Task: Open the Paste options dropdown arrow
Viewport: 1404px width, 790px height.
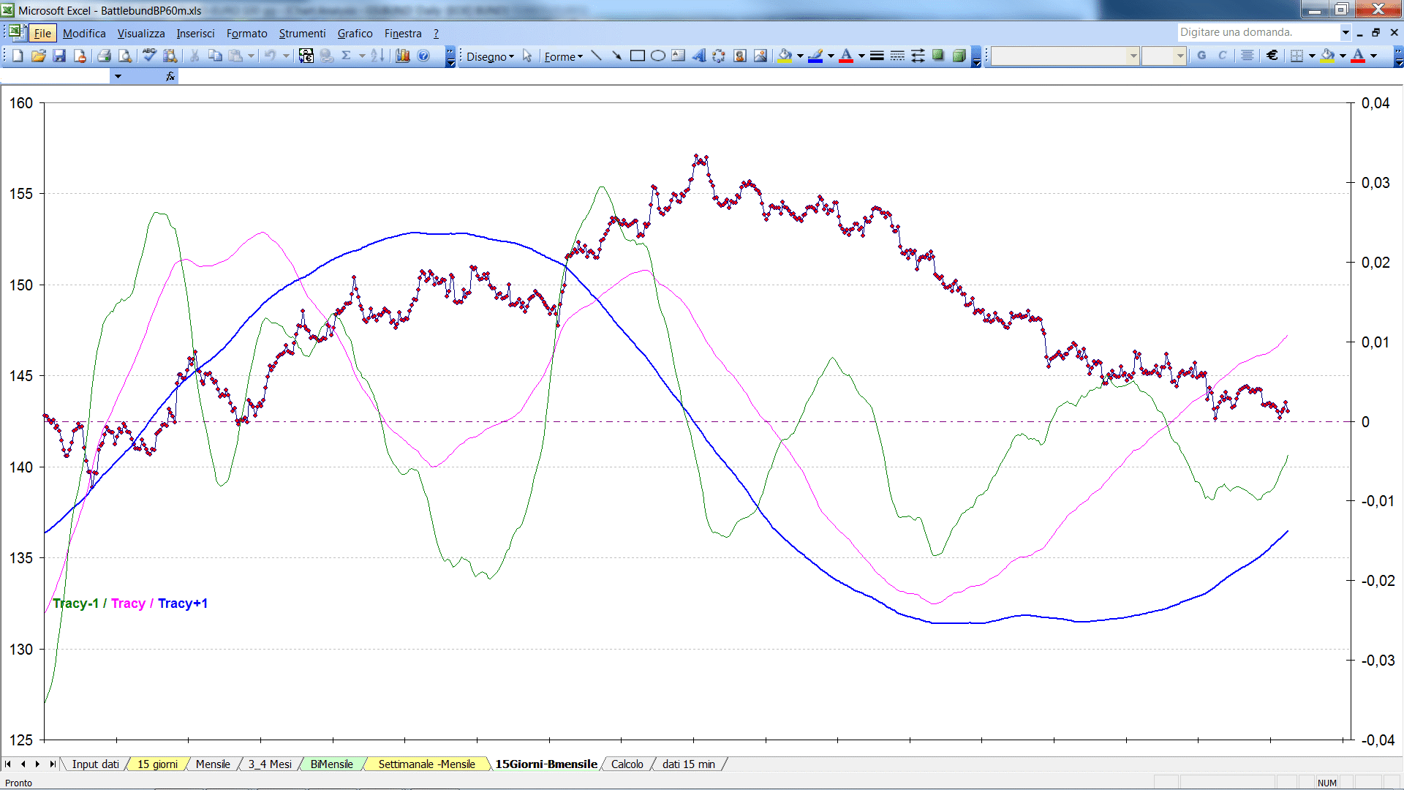Action: (x=251, y=56)
